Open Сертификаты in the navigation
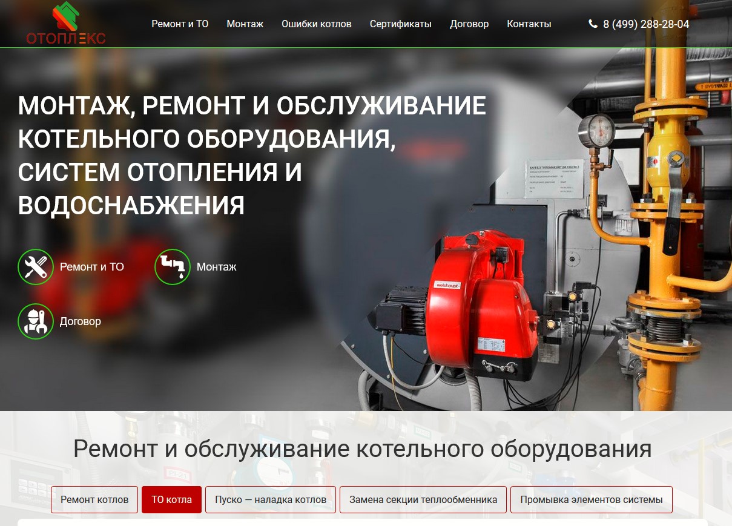 pyautogui.click(x=400, y=24)
